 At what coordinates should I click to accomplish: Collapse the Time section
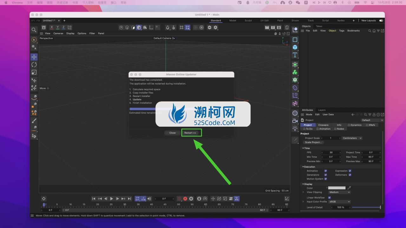coord(303,148)
